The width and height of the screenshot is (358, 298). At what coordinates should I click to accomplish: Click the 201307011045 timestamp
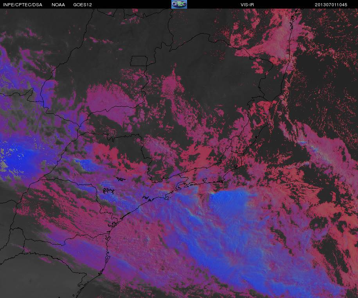pyautogui.click(x=331, y=5)
